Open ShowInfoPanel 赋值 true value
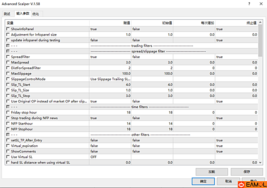The width and height of the screenshot is (267, 188). (110, 29)
